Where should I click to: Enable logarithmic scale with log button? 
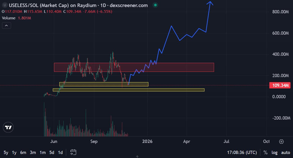pos(274,152)
